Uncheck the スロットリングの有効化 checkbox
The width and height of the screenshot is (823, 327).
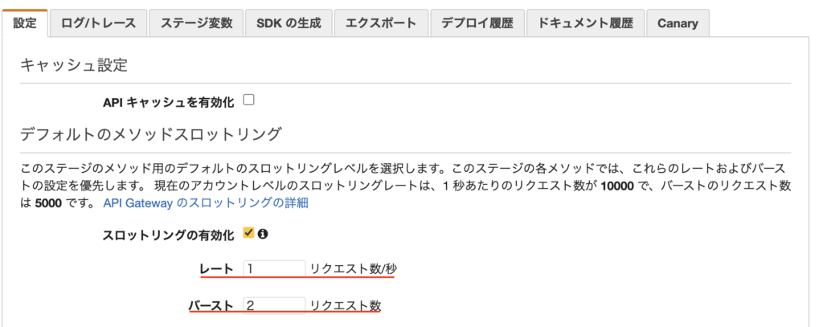click(248, 233)
